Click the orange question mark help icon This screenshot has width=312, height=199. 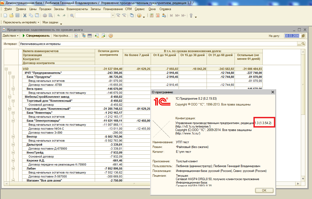coord(111,36)
